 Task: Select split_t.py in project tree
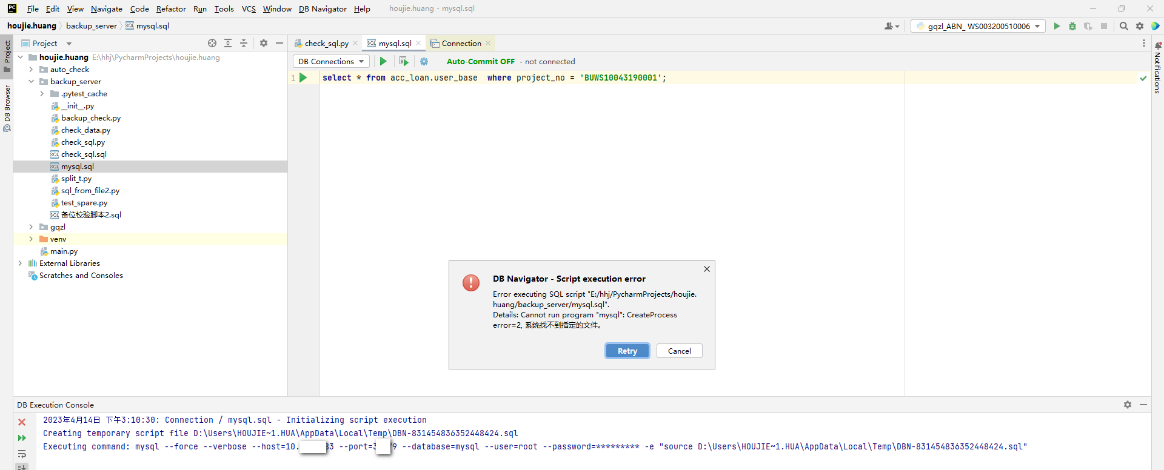[x=76, y=178]
